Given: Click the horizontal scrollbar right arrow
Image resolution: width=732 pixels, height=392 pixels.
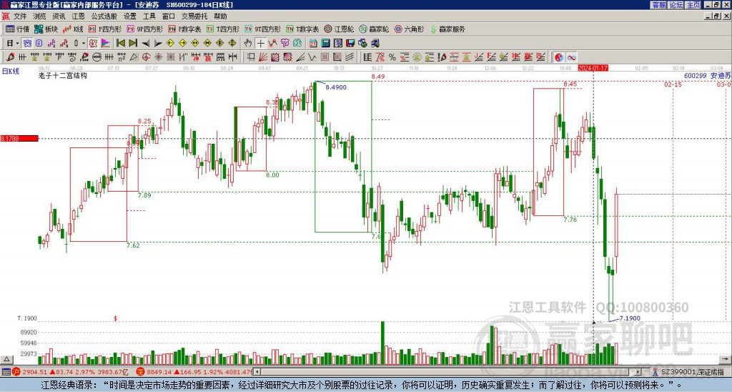Looking at the screenshot, I should (x=638, y=372).
